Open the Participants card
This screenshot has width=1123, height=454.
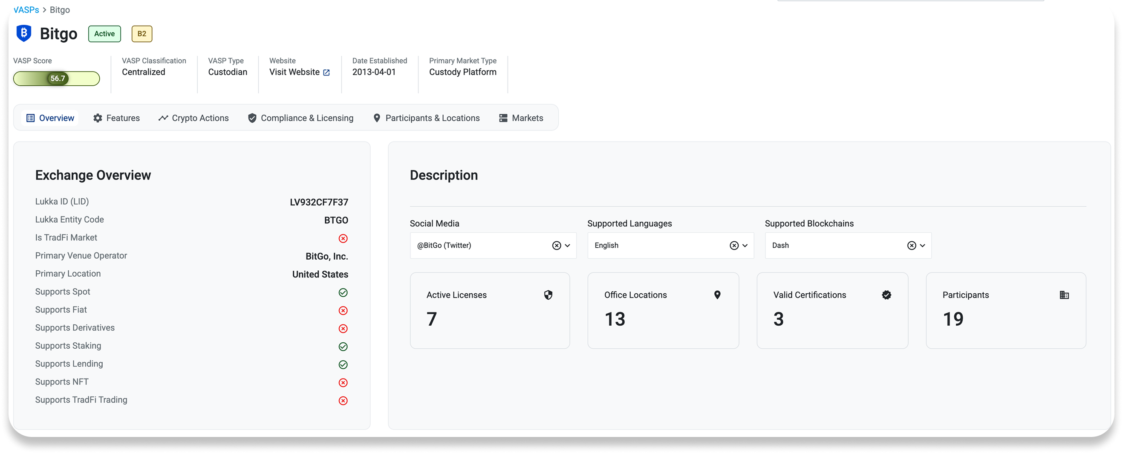pos(1006,310)
